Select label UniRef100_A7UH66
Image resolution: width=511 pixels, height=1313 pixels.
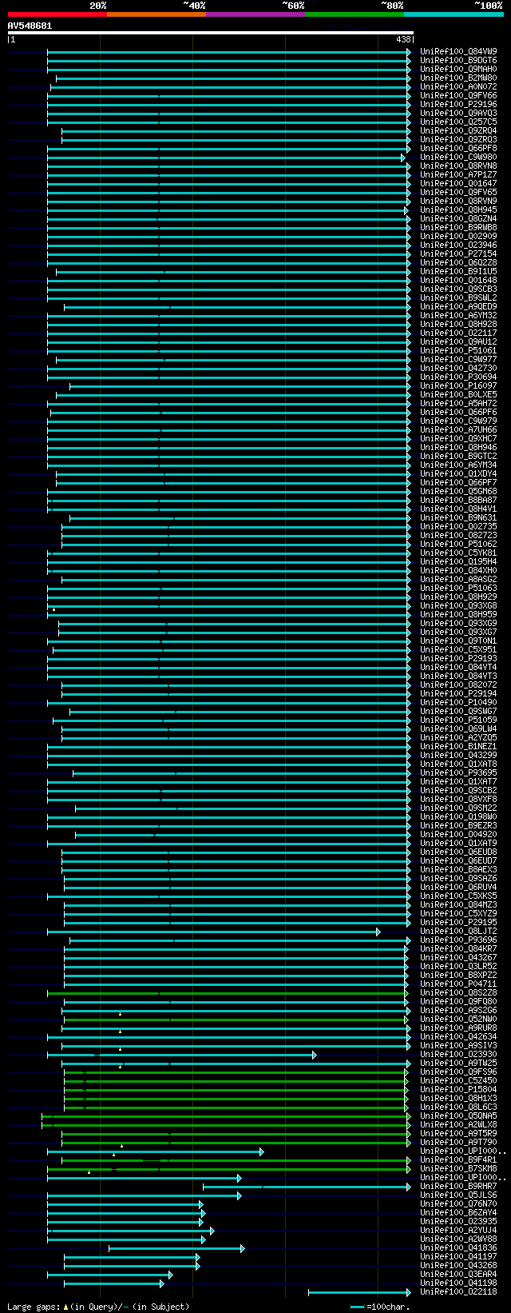458,430
